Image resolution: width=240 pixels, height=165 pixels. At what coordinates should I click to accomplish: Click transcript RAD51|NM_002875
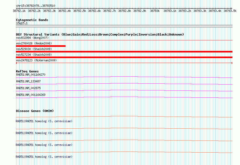pyautogui.click(x=28, y=88)
